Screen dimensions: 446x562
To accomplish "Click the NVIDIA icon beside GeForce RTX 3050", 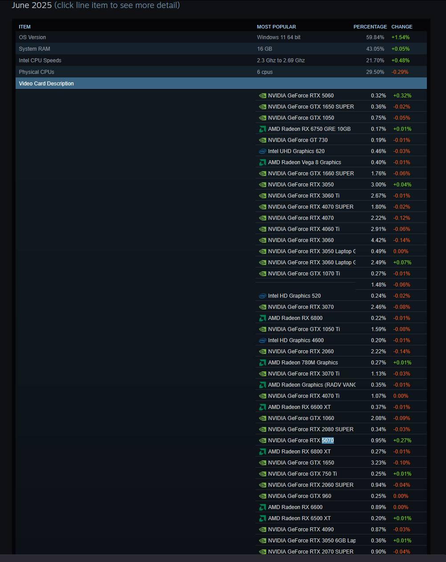I will pos(263,185).
